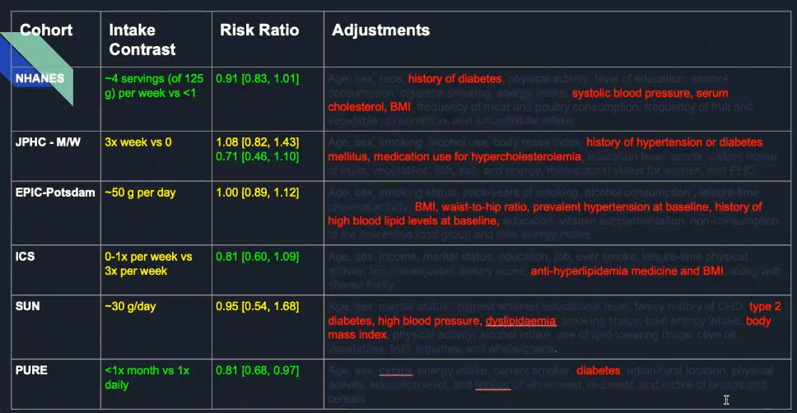Click red 'history of hypertension or diabetes' text

pos(674,142)
